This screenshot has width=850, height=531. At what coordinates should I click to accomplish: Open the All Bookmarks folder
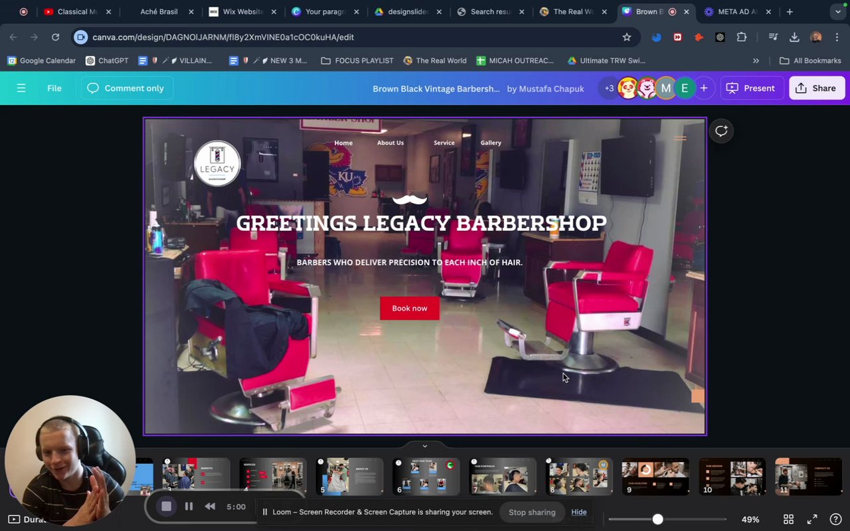[810, 60]
